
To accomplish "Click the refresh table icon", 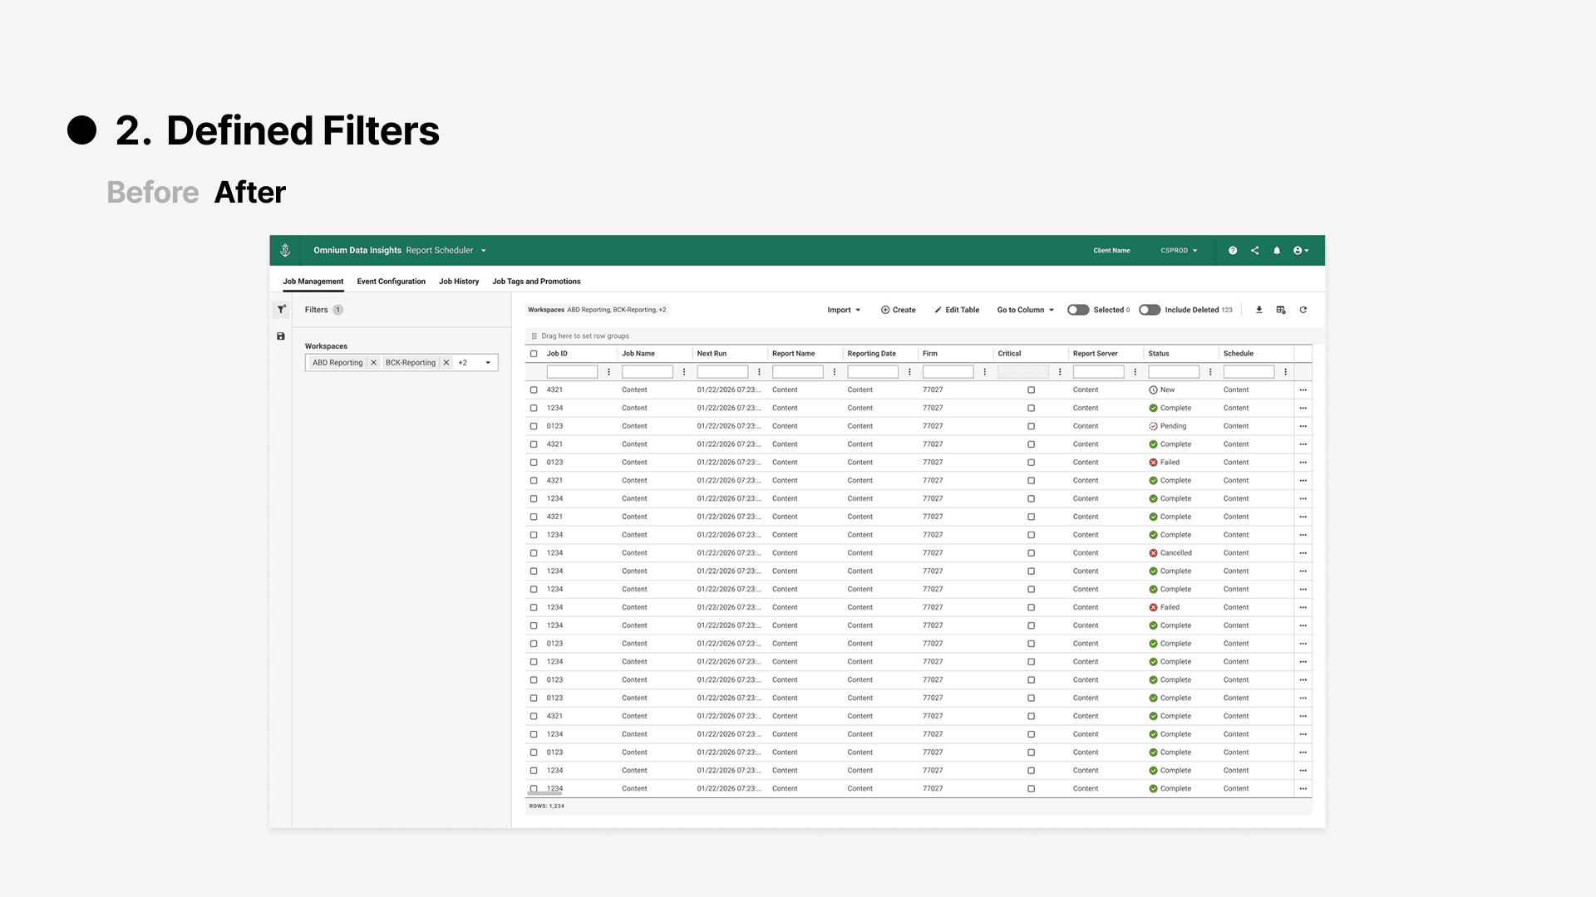I will [1303, 310].
